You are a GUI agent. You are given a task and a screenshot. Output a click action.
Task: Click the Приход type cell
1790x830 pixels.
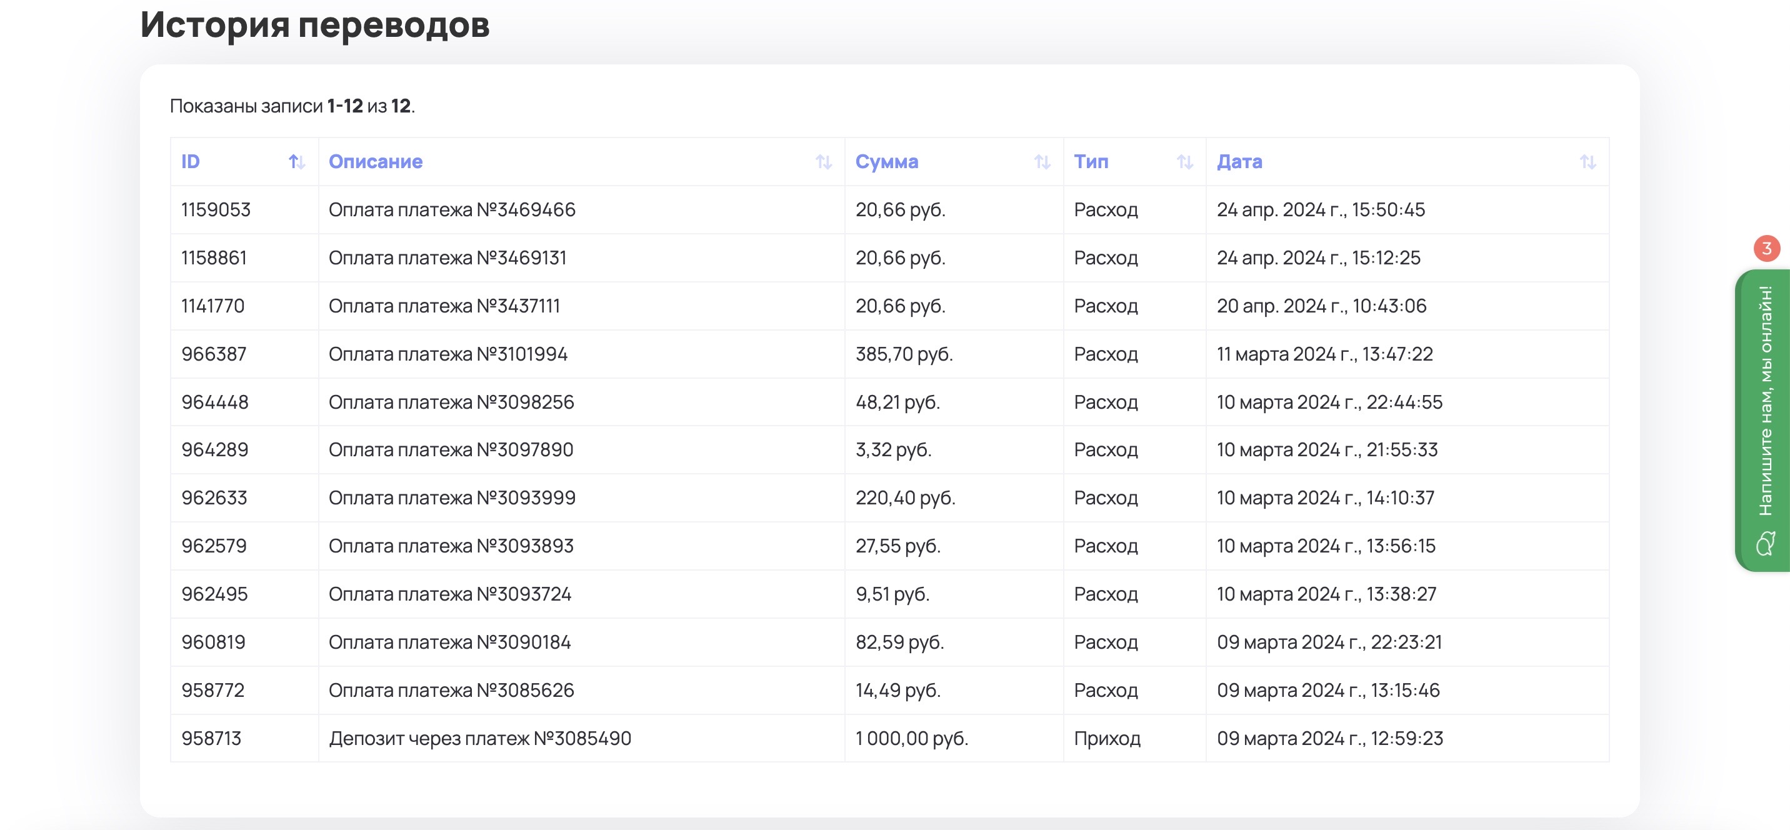click(1107, 738)
